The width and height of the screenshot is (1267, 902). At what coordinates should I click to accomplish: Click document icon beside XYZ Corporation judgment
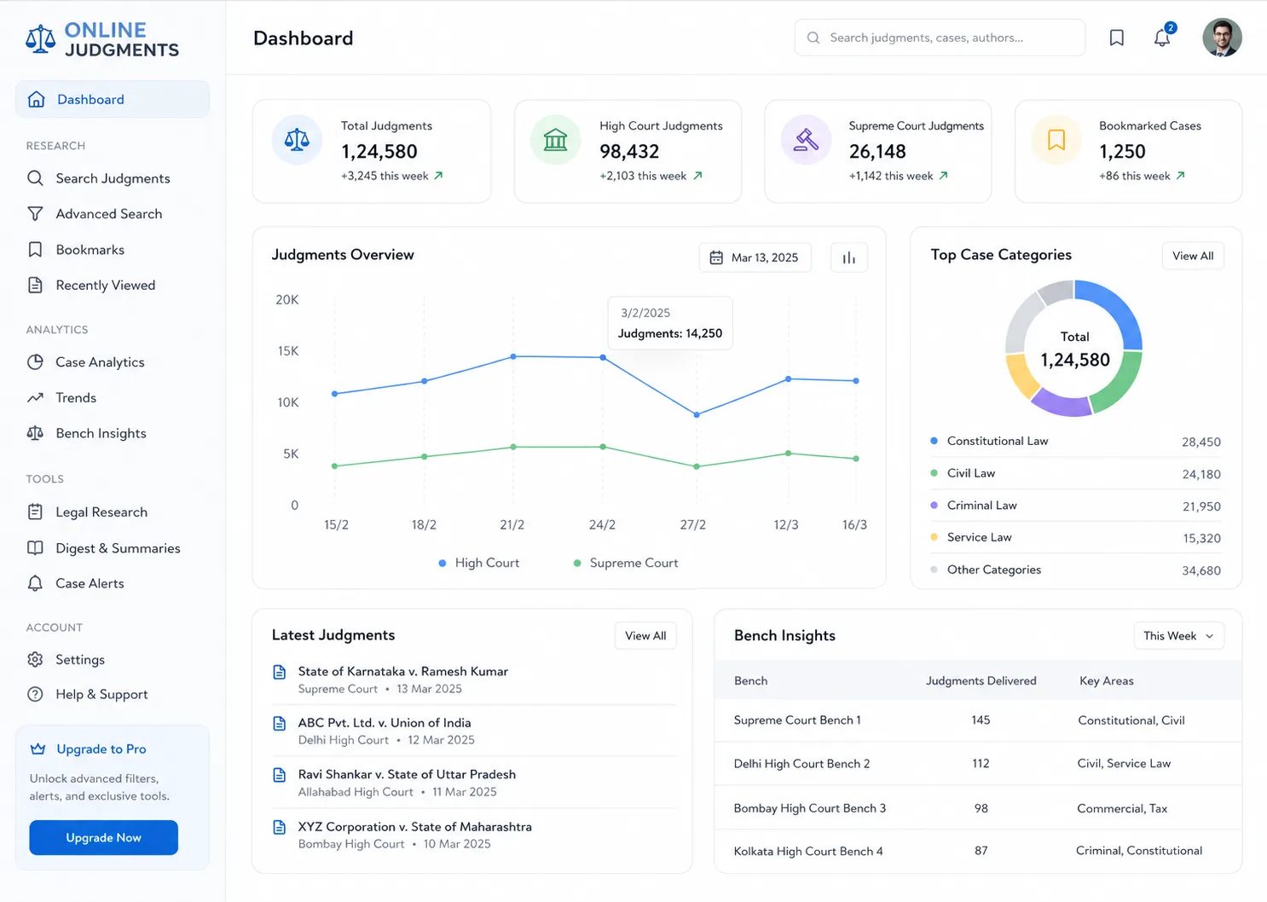pos(279,827)
